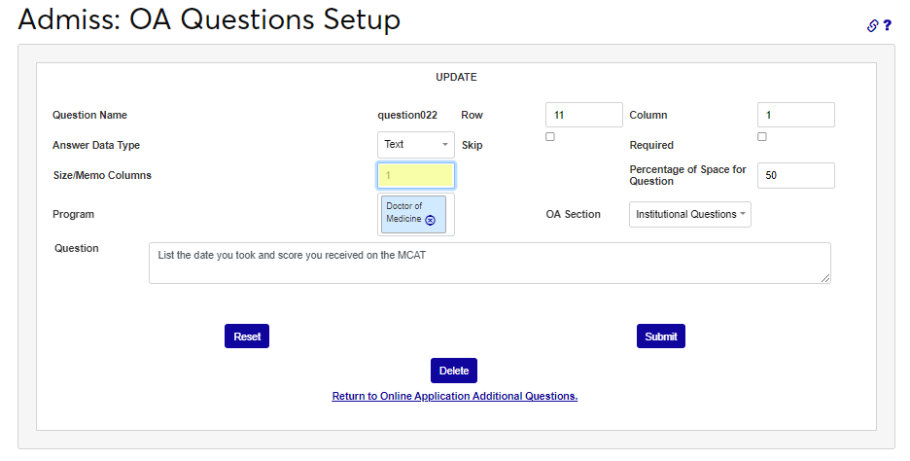Remove the Doctor of Medicine program tag
Screen dimensions: 910x461
430,220
